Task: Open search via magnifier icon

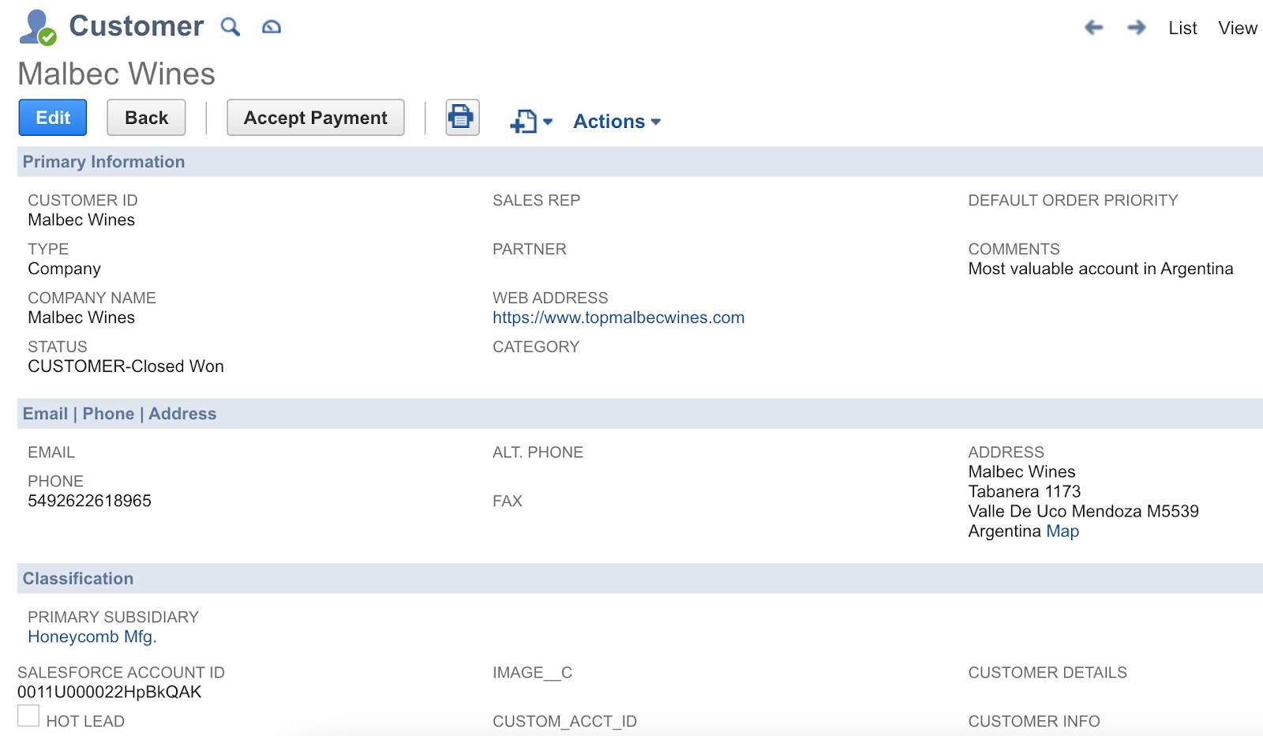Action: click(230, 27)
